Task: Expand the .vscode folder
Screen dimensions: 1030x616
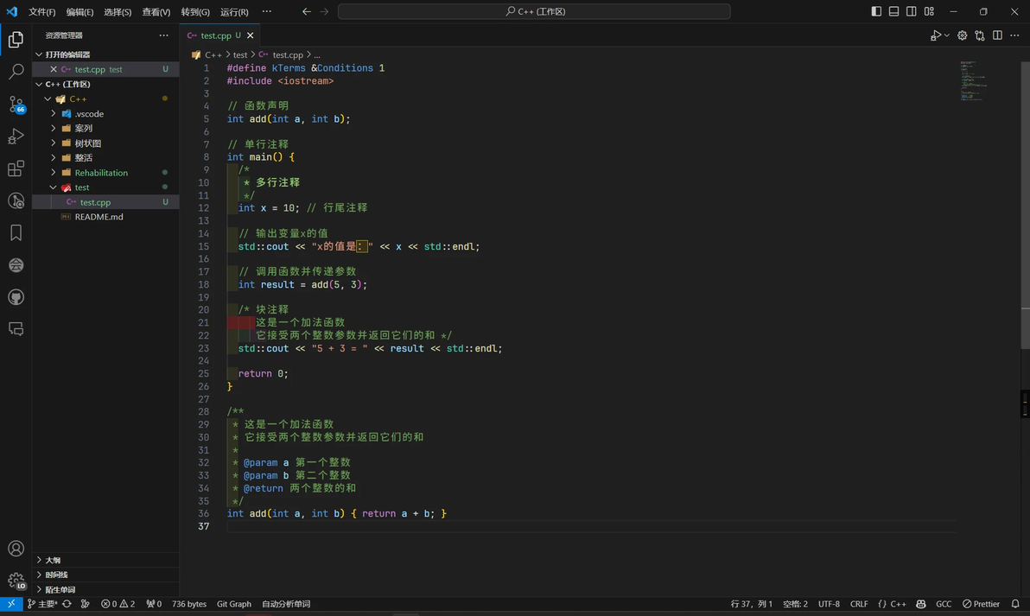Action: pos(105,114)
